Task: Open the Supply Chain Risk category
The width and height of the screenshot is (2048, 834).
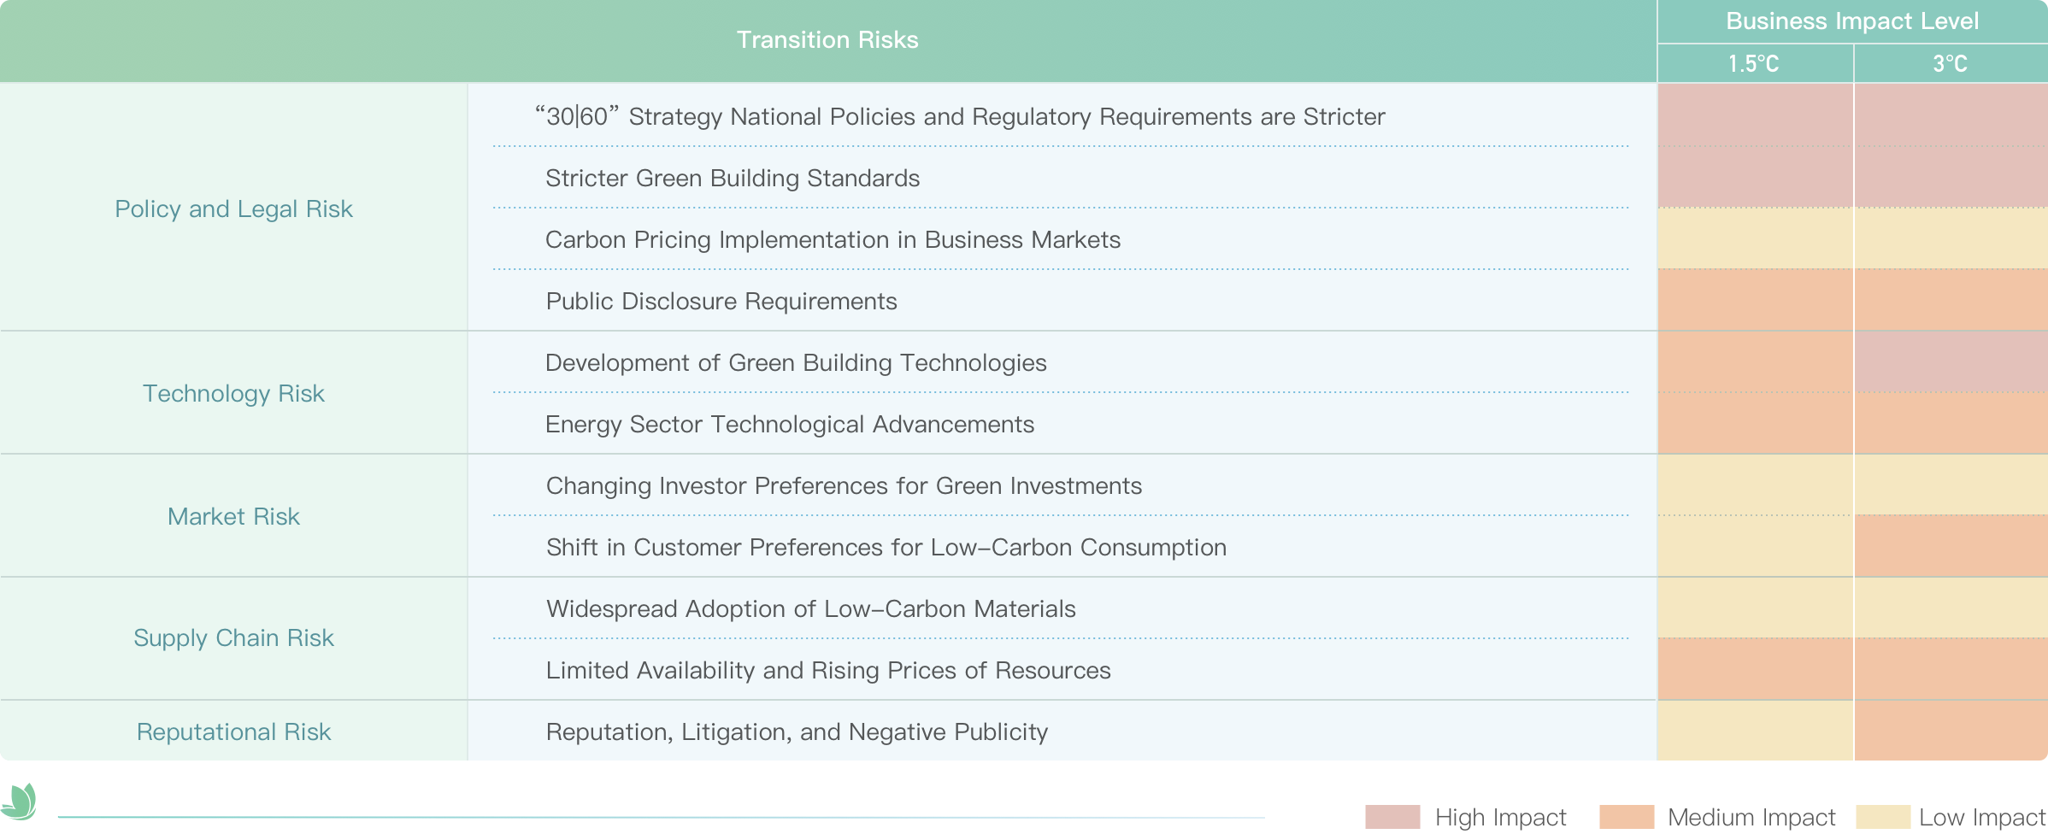Action: click(x=233, y=638)
